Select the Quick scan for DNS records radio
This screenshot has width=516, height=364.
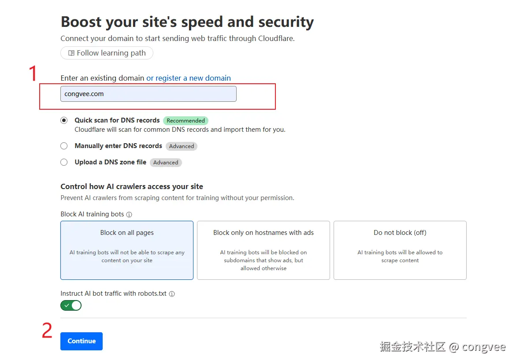[64, 120]
